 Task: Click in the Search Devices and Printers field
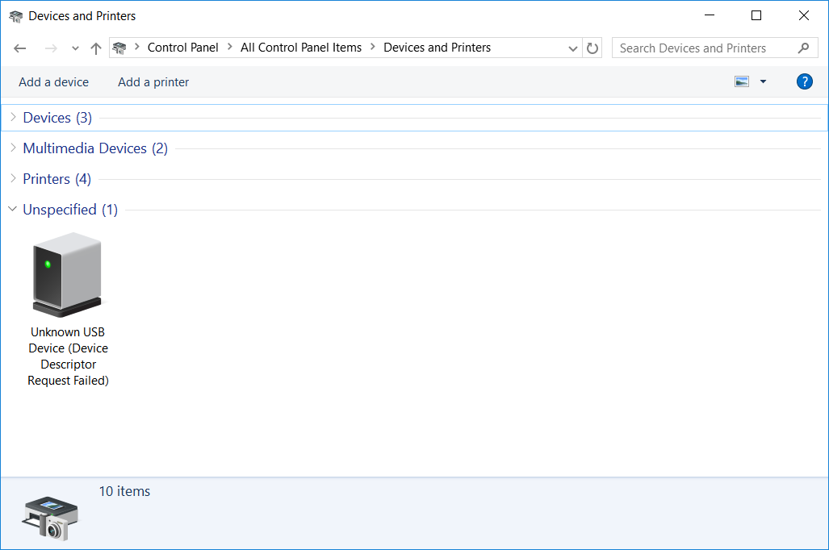(x=702, y=48)
